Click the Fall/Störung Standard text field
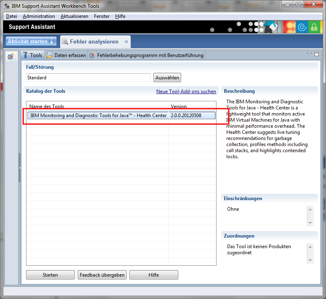The width and height of the screenshot is (326, 299). (88, 78)
